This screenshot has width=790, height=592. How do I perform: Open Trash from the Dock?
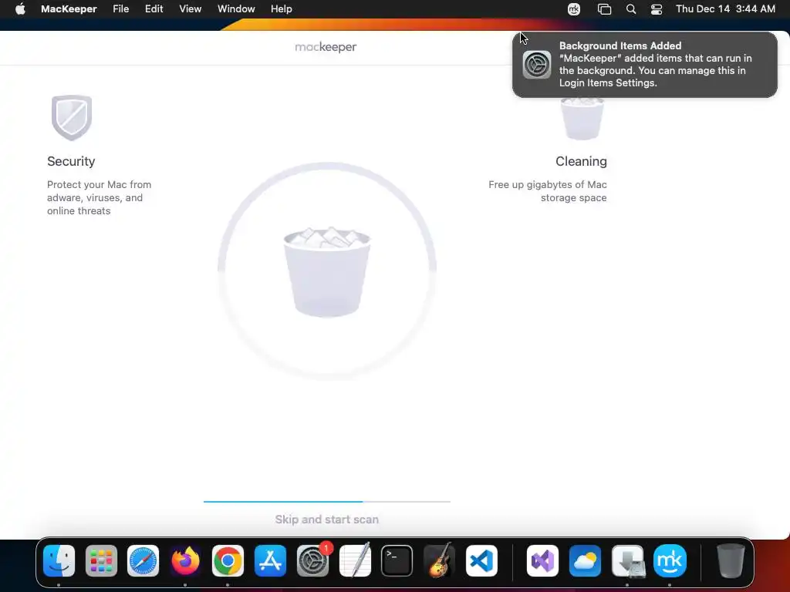[x=731, y=560]
